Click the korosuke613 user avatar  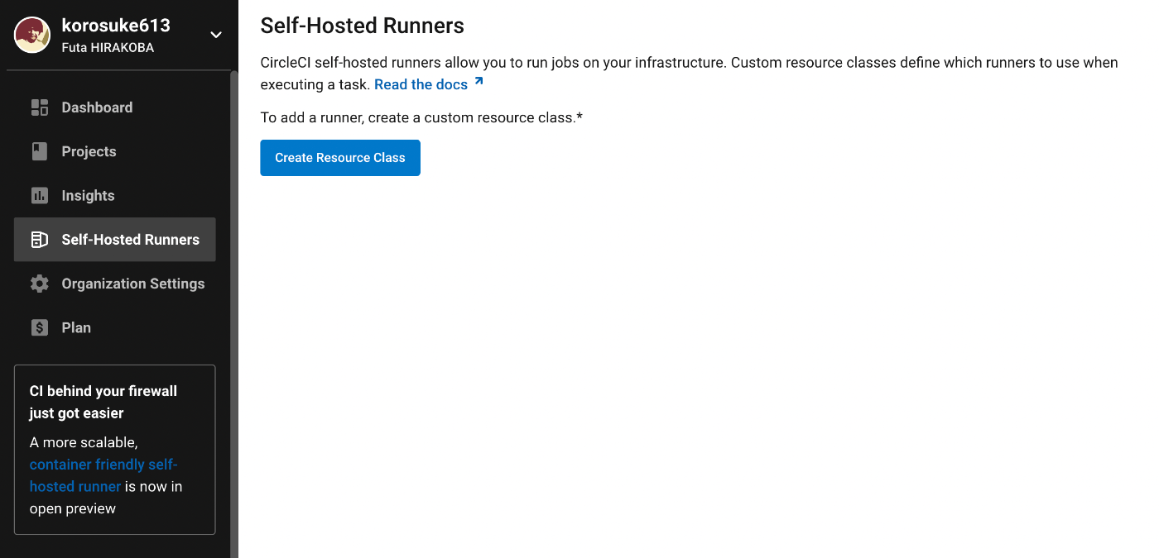32,35
